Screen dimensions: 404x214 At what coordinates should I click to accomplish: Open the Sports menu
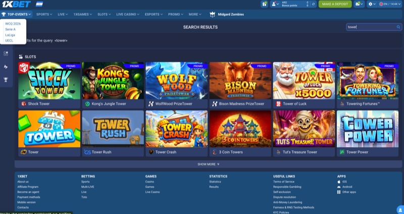pyautogui.click(x=44, y=15)
